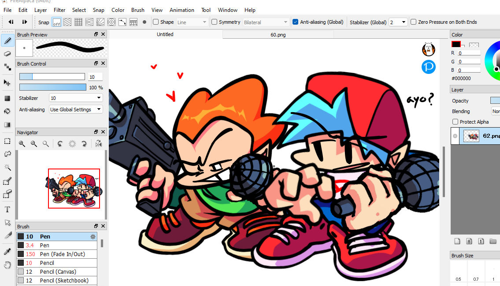
Task: Select the Magic Wand tool
Action: tap(7, 167)
